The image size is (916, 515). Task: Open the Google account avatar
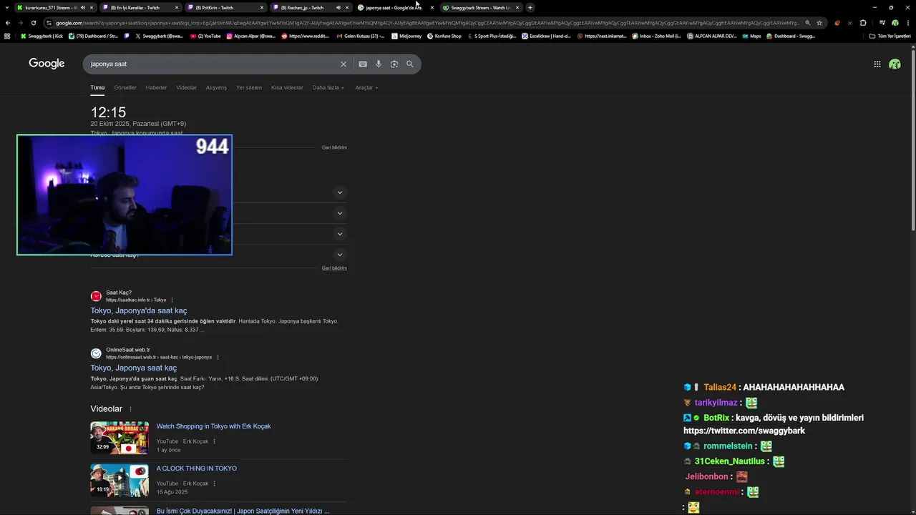point(895,64)
